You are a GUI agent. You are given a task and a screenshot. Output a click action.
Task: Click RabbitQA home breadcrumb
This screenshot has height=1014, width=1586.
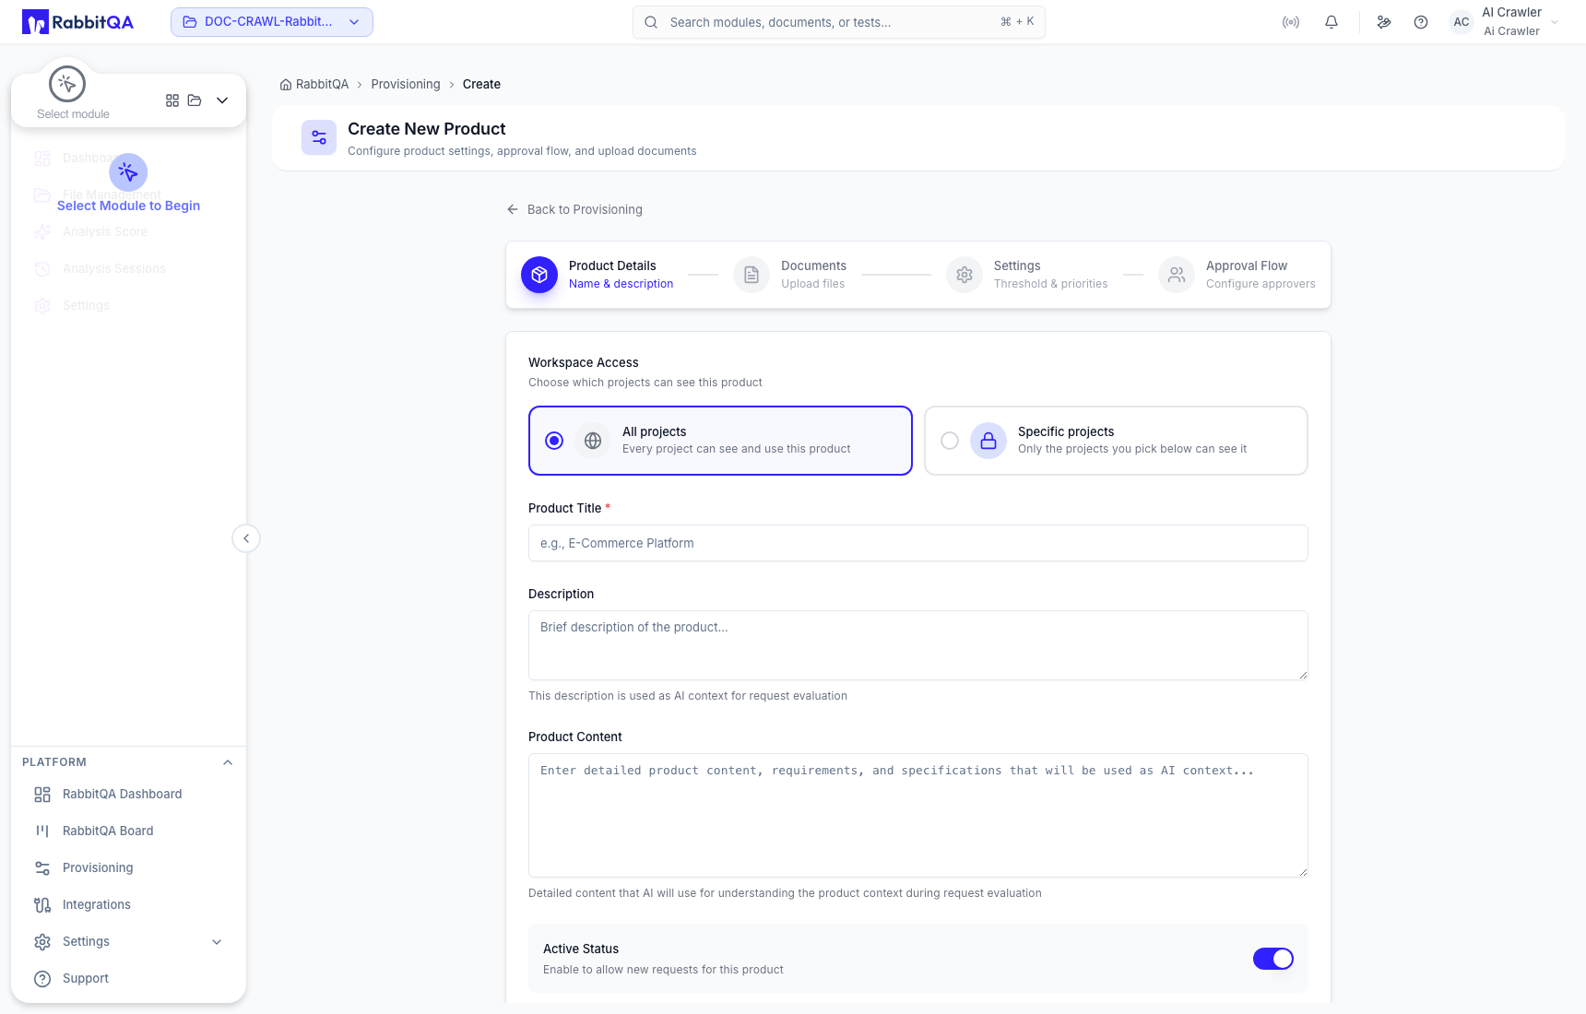(314, 84)
